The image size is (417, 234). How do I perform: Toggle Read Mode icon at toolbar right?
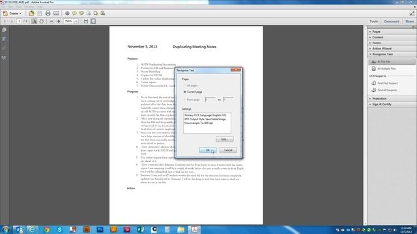(412, 13)
